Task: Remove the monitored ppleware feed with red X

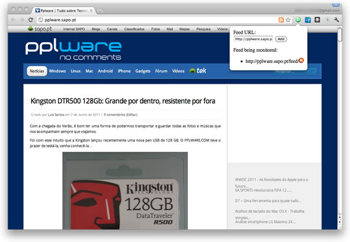Action: [x=301, y=60]
